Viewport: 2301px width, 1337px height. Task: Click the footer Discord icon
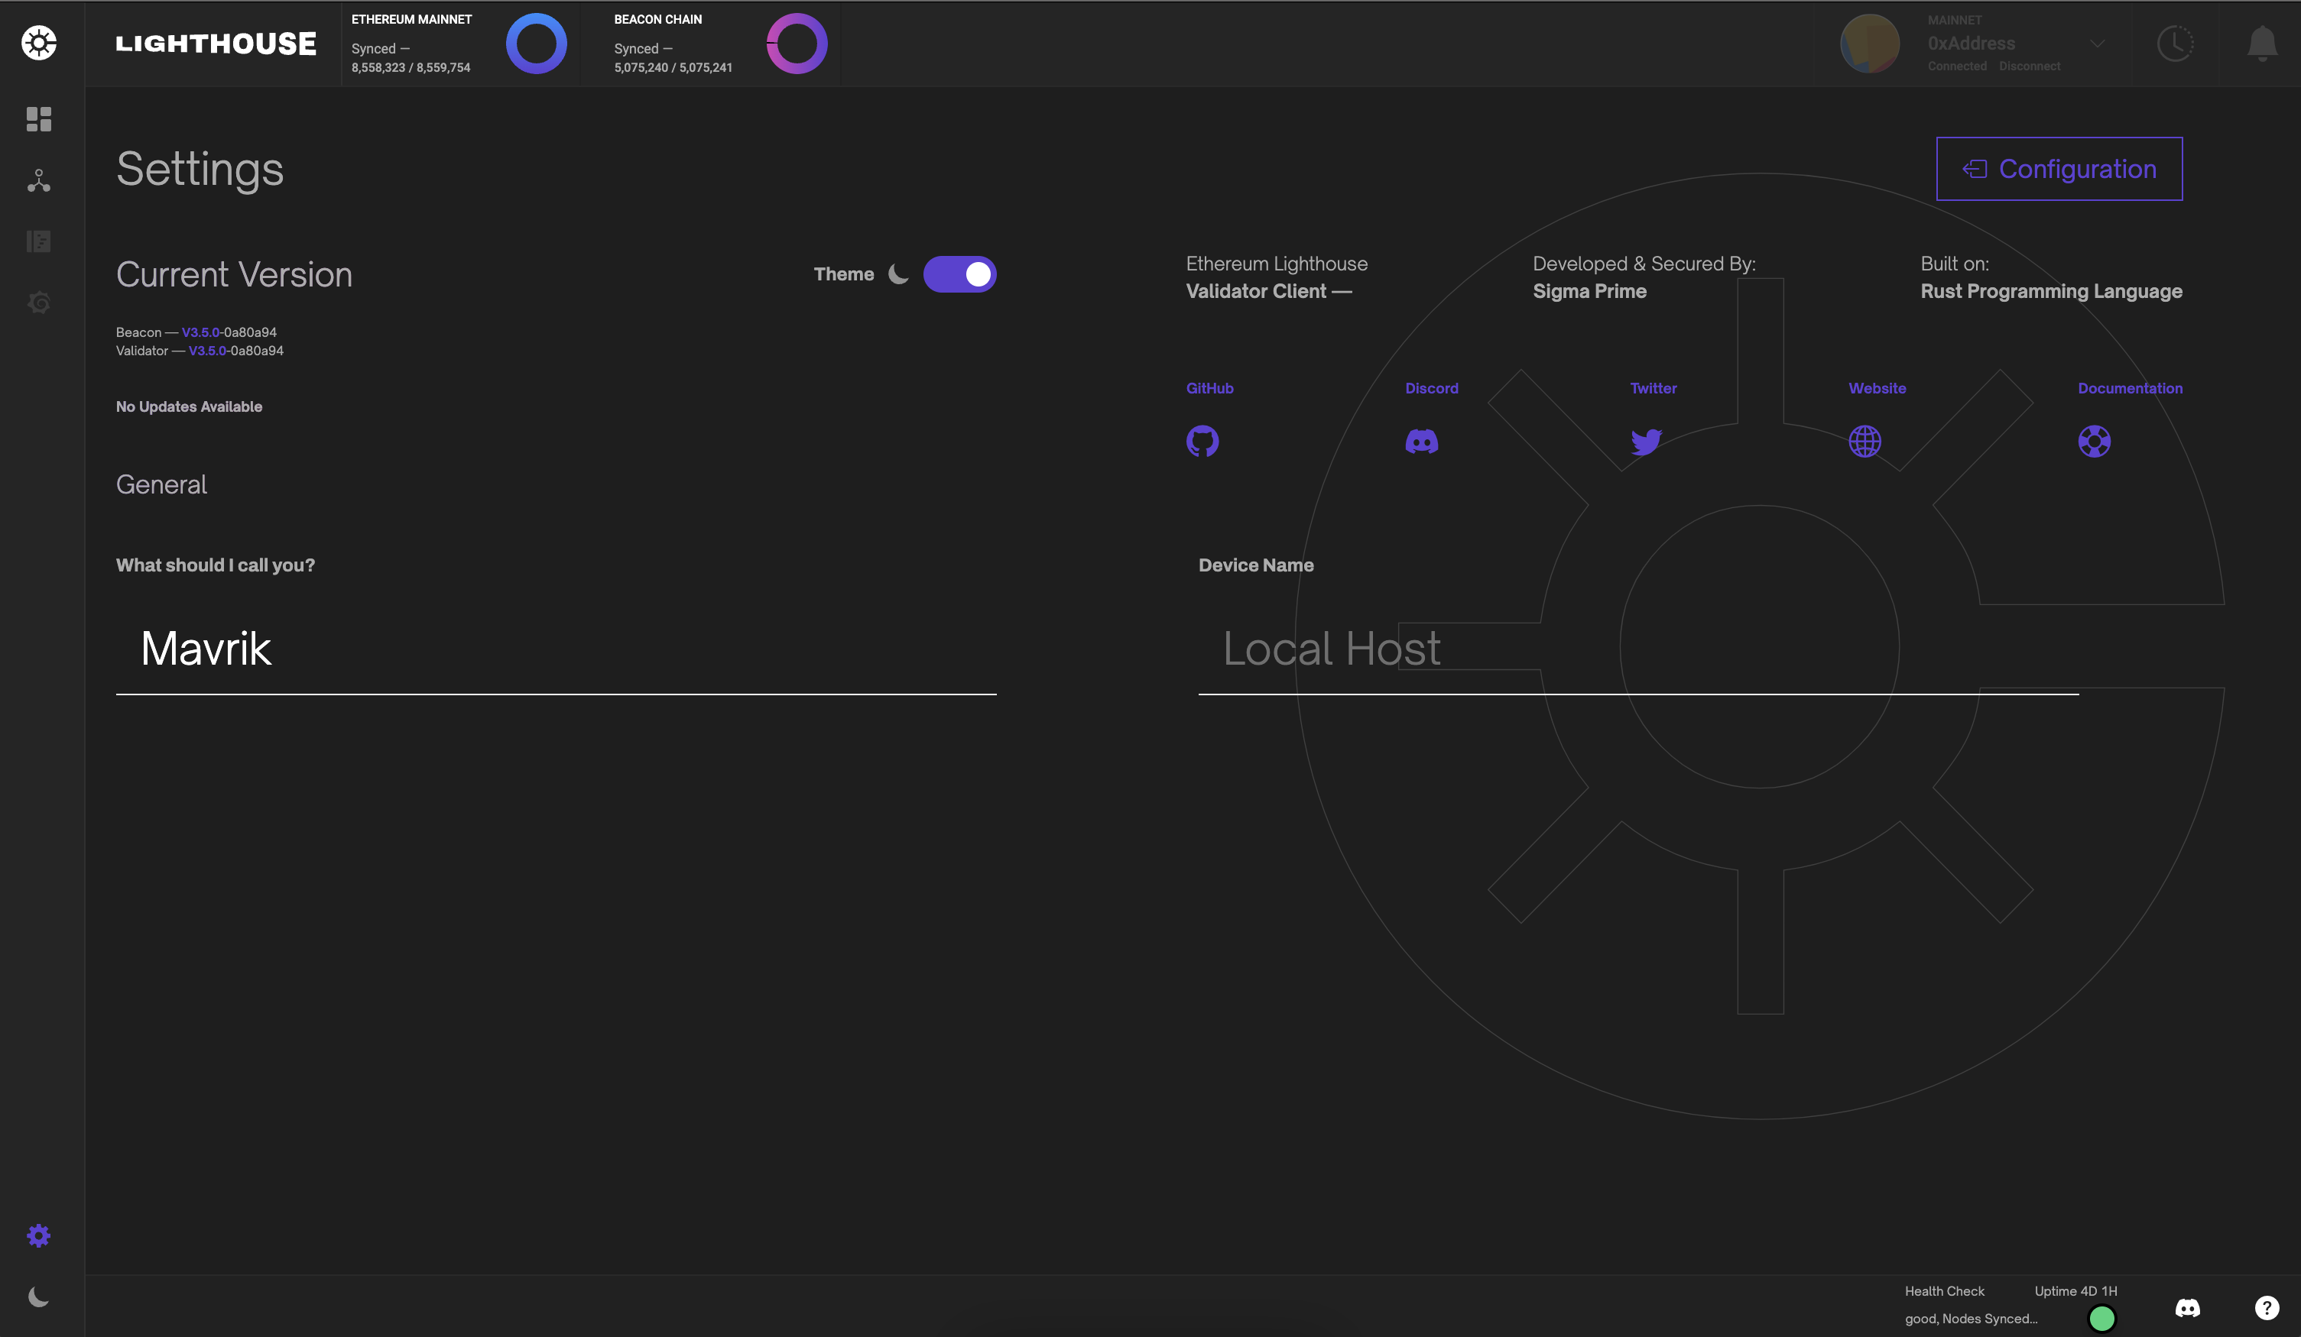point(2188,1308)
